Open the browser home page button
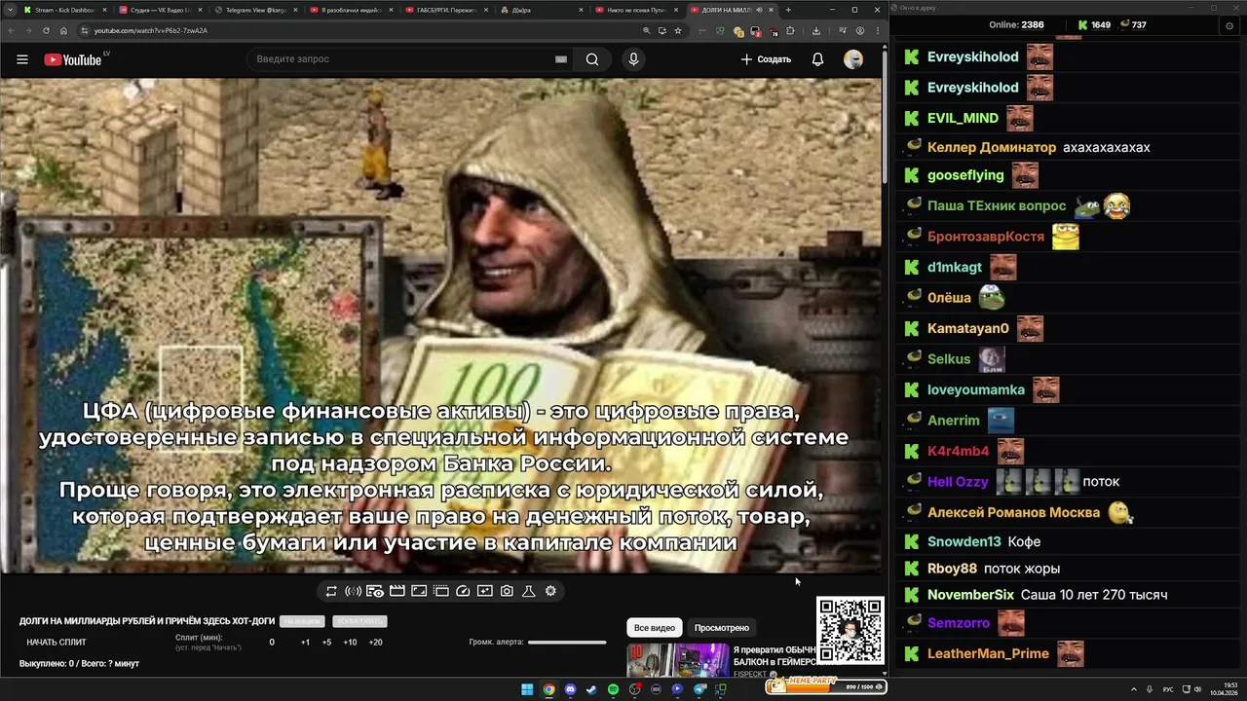 click(63, 30)
